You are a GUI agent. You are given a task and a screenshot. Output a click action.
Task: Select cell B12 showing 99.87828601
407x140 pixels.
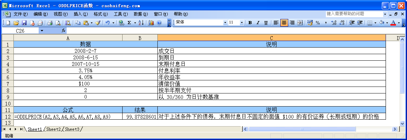pos(140,117)
